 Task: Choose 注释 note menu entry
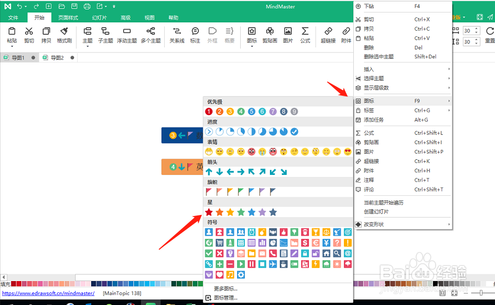tap(402, 180)
